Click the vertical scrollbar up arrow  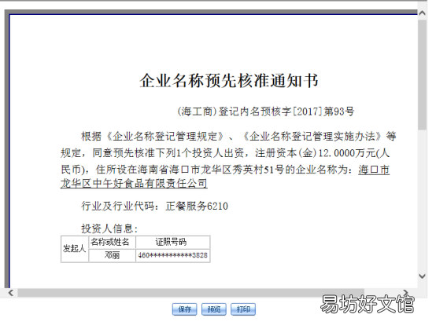(422, 13)
